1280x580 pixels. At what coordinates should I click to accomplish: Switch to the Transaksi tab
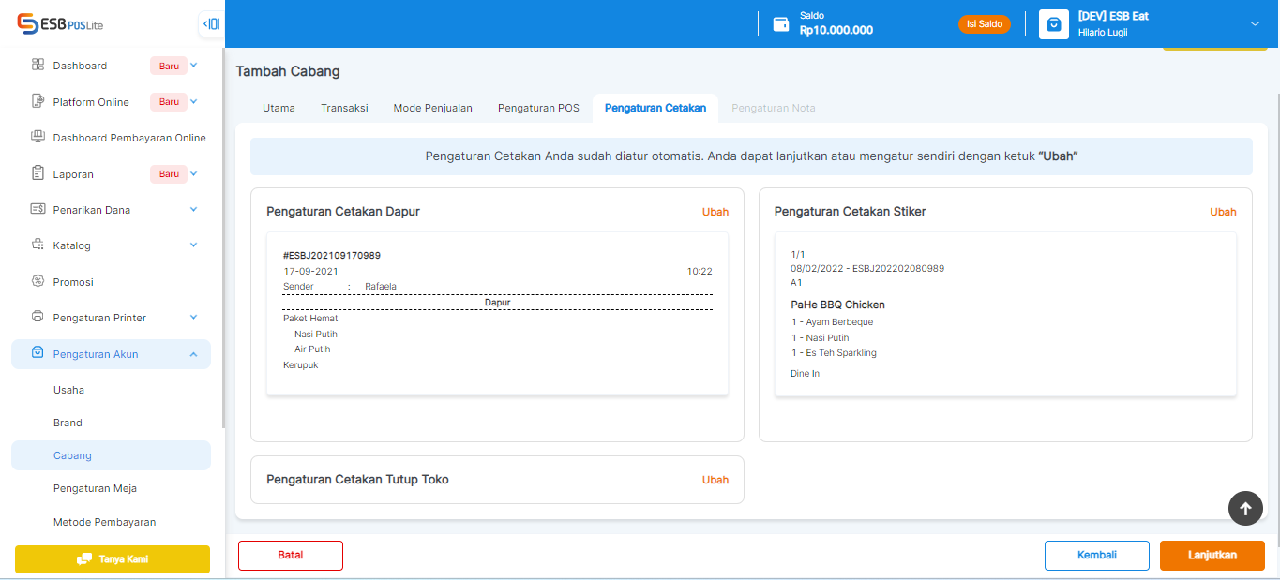click(344, 108)
